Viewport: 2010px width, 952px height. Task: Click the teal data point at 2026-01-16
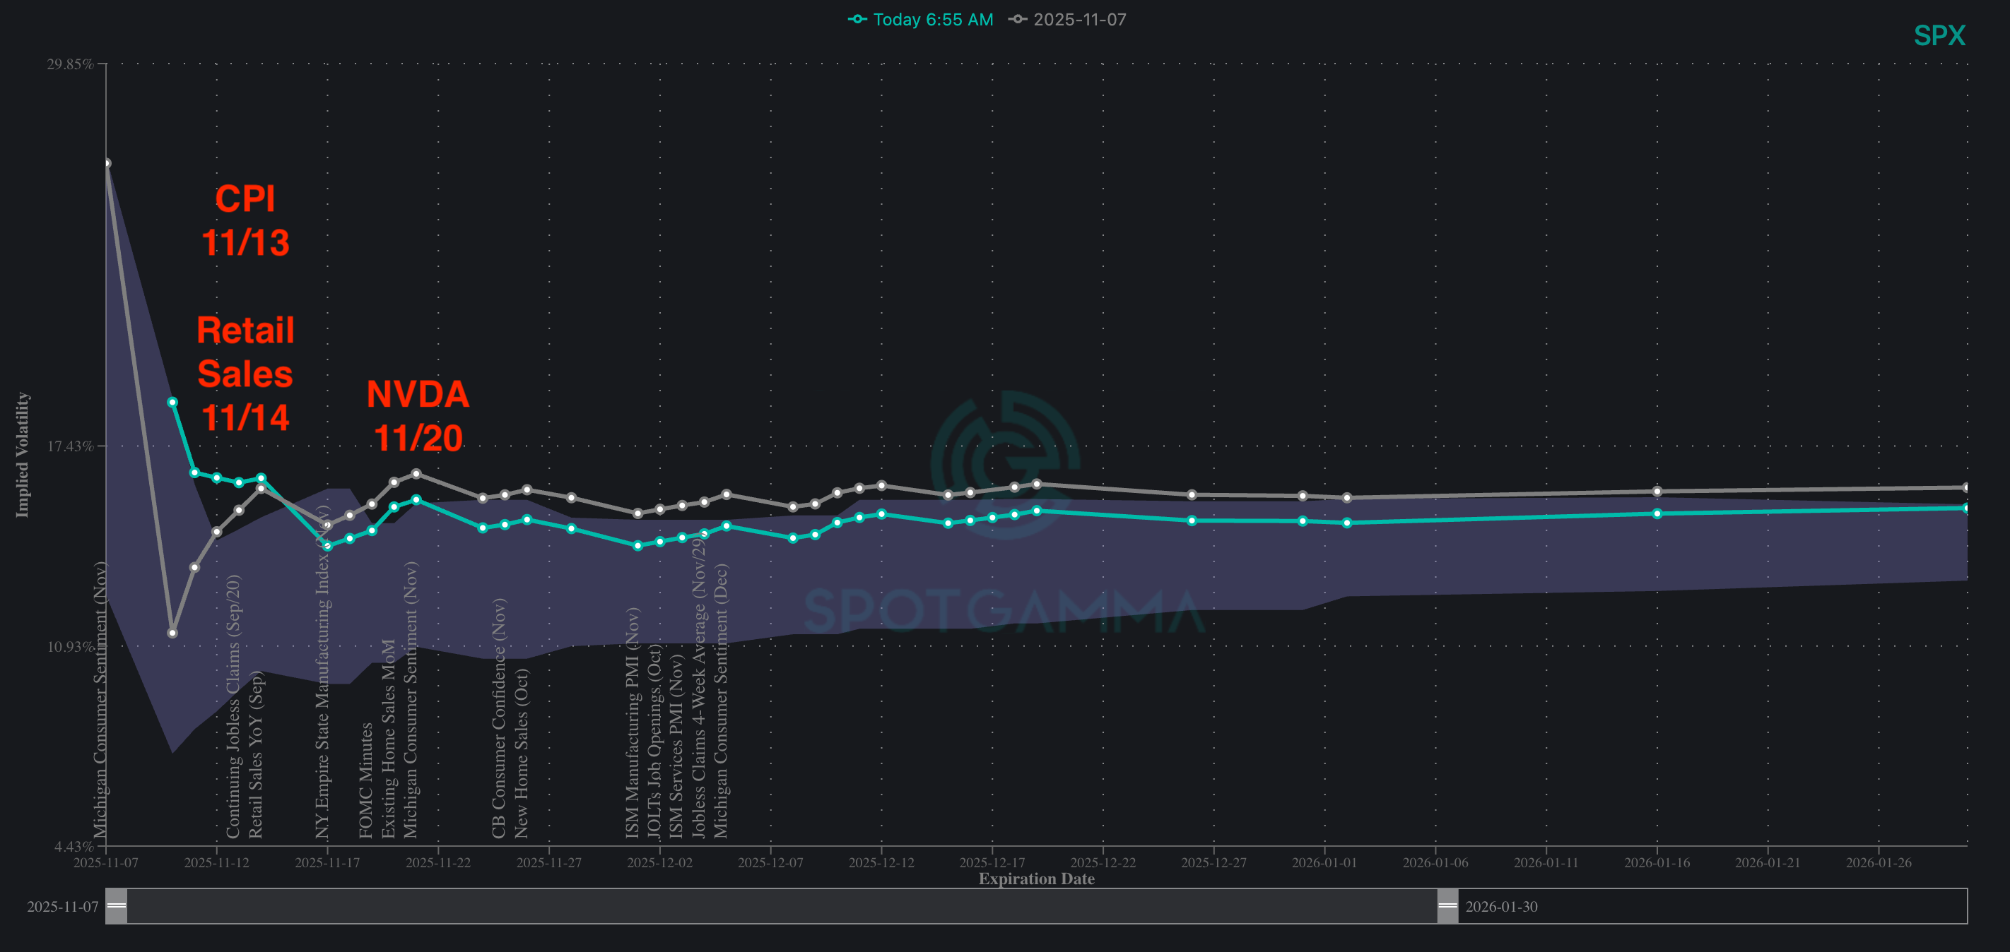coord(1657,514)
